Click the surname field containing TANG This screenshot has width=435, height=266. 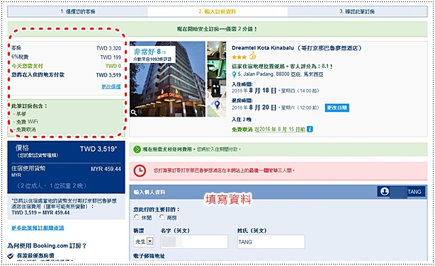[x=271, y=242]
